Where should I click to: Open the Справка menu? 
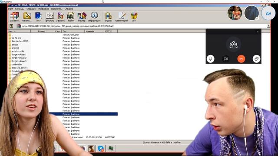[x=69, y=9]
